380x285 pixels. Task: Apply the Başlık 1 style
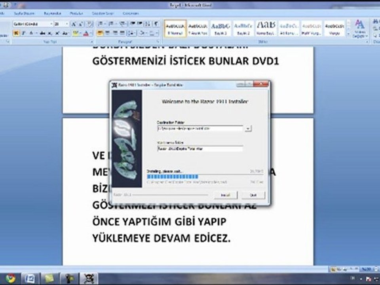220,28
